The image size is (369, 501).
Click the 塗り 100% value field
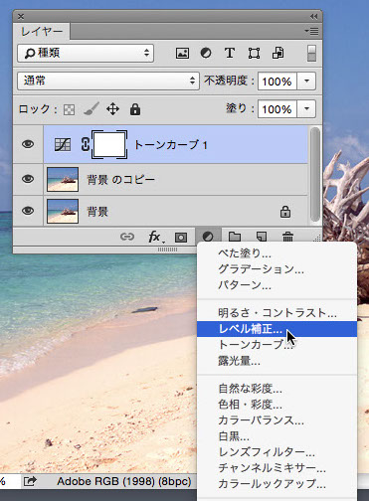[277, 108]
